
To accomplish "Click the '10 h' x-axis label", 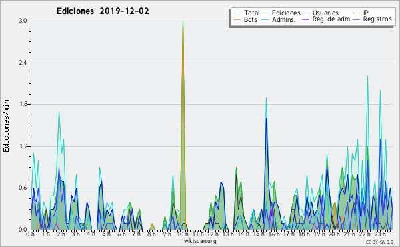I will pyautogui.click(x=183, y=234).
